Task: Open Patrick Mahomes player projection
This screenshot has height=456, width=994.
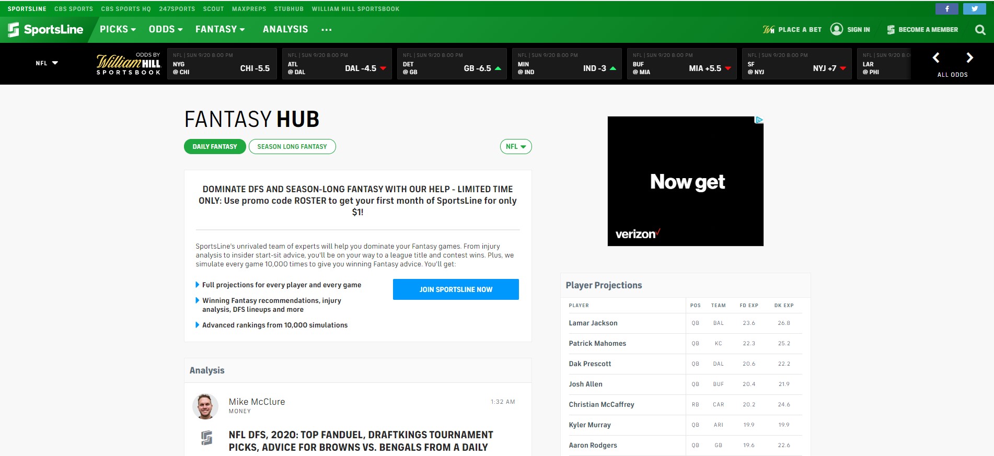Action: pos(597,344)
